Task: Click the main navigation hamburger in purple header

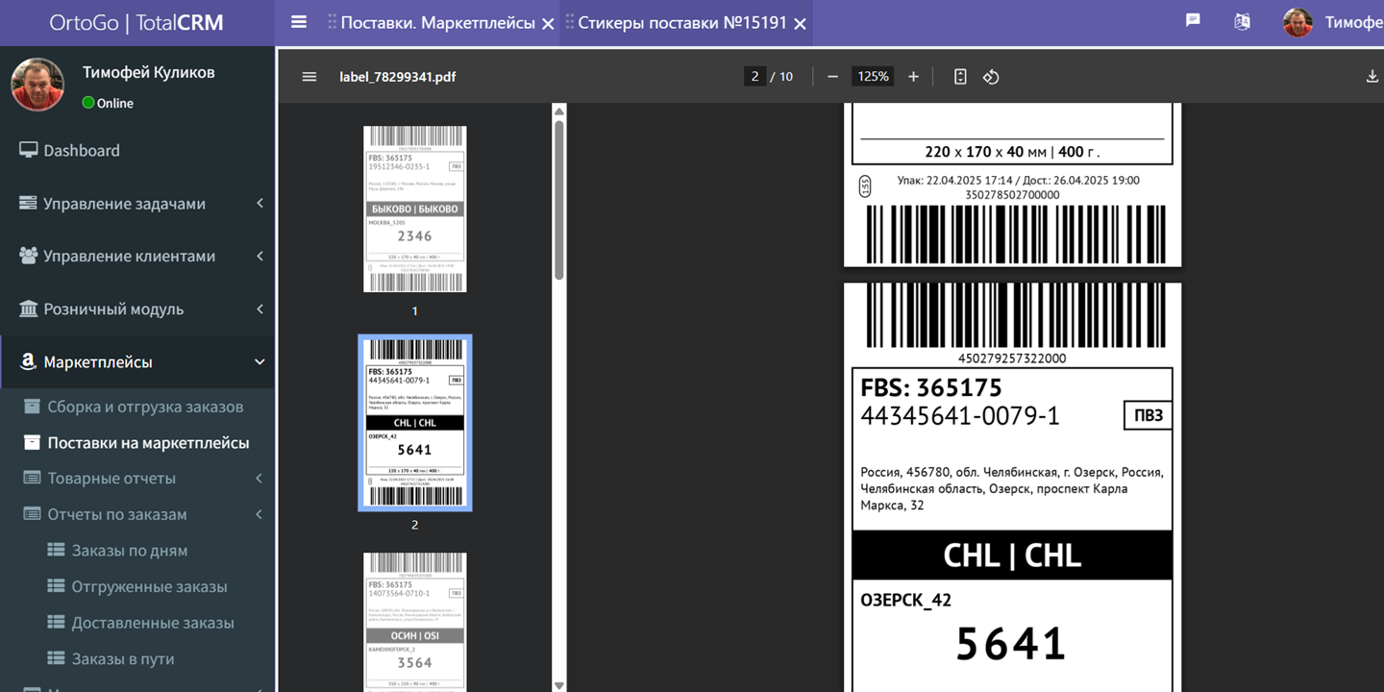Action: [299, 21]
